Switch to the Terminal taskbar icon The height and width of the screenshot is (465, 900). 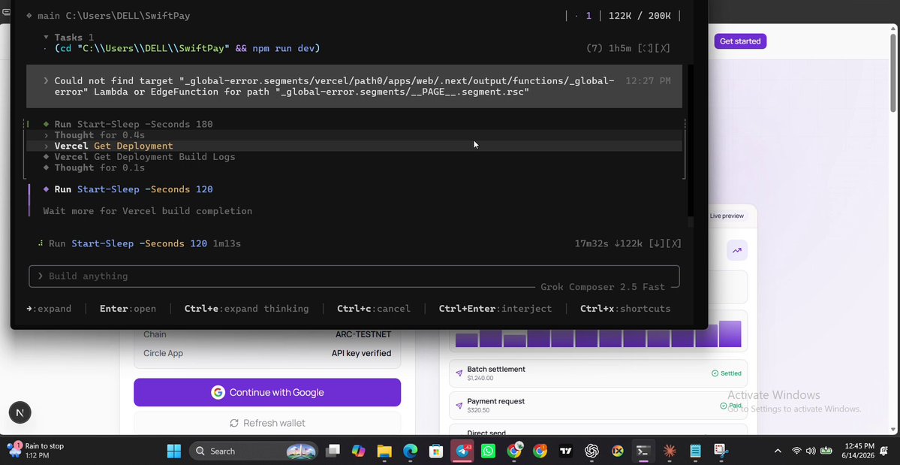click(x=643, y=451)
